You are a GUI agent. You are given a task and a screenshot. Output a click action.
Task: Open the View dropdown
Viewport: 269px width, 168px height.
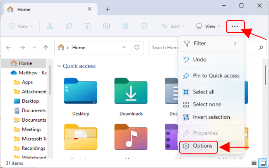(x=208, y=26)
